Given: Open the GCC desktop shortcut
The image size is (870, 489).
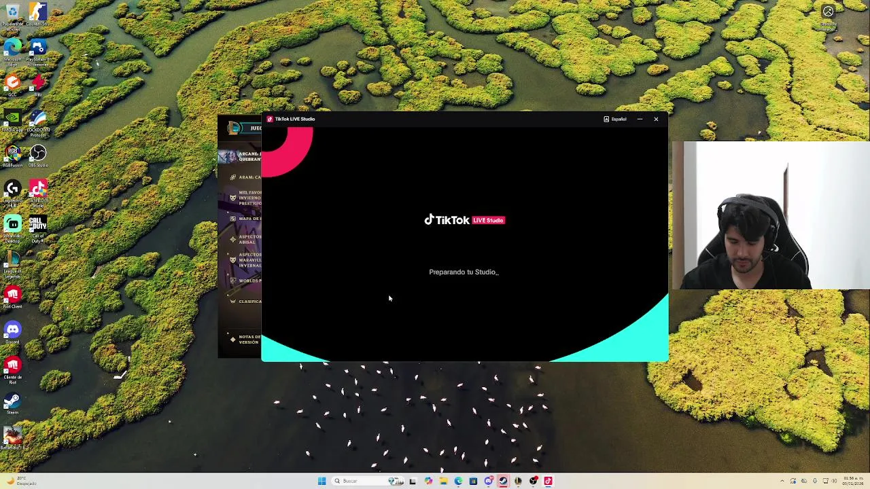Looking at the screenshot, I should pyautogui.click(x=13, y=84).
